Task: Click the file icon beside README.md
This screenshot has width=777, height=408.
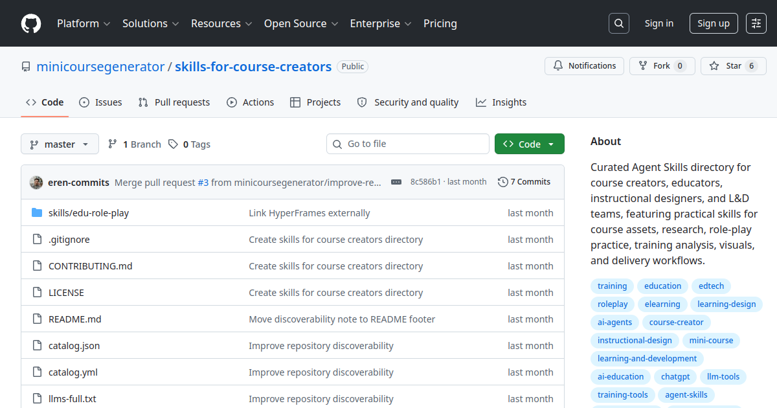Action: coord(37,319)
